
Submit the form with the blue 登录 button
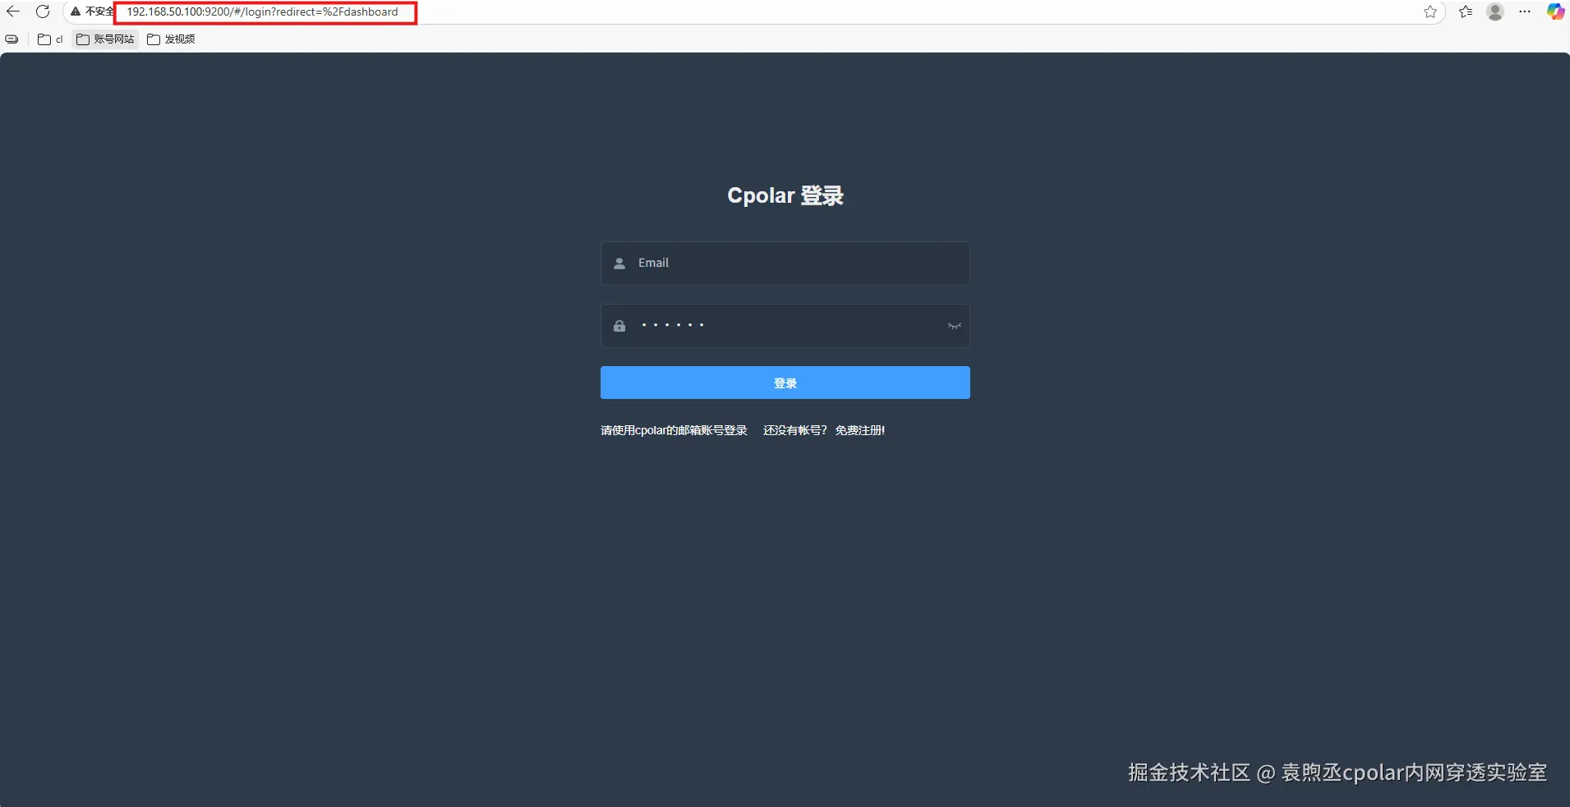tap(785, 383)
